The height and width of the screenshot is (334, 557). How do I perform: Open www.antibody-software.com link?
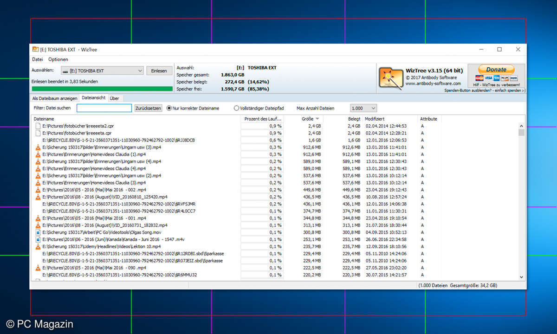(433, 83)
